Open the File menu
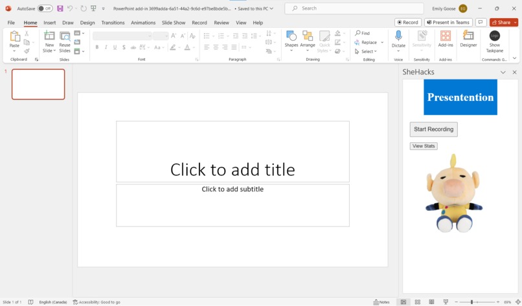522x306 pixels. pos(11,23)
